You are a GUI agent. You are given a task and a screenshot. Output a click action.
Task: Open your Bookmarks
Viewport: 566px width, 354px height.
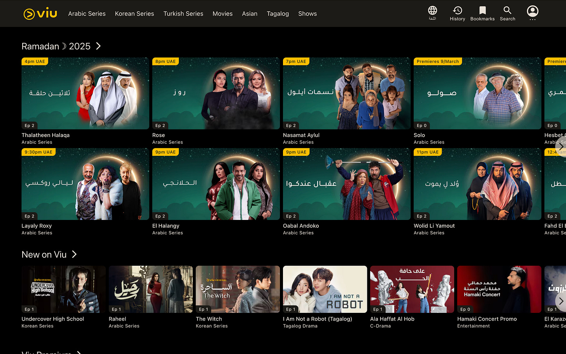click(x=482, y=12)
